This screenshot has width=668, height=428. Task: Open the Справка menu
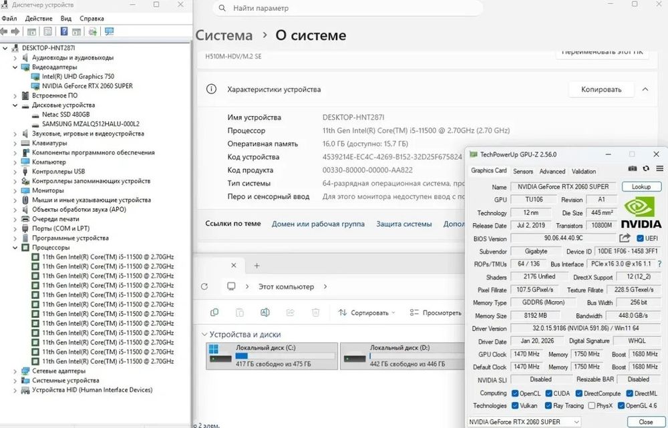92,19
